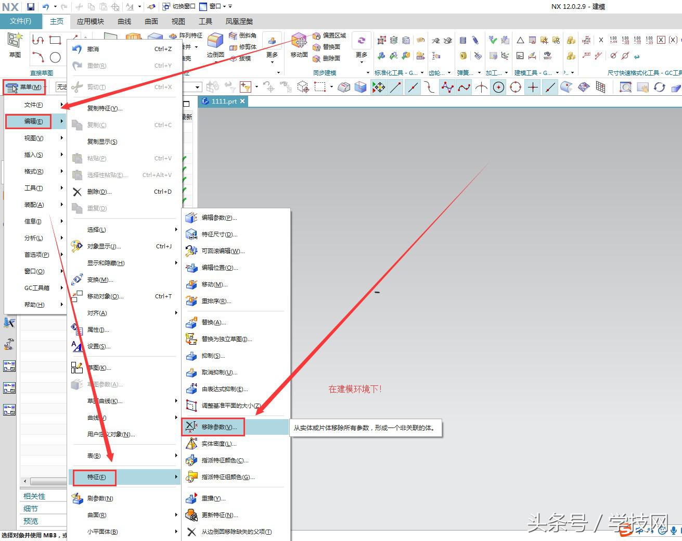
Task: Click the Save icon in the title bar
Action: pyautogui.click(x=30, y=7)
